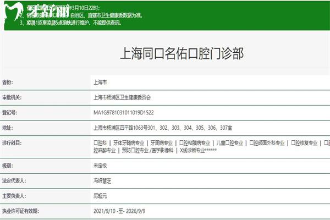
Task: Click the 省份 field label
Action: 7,82
